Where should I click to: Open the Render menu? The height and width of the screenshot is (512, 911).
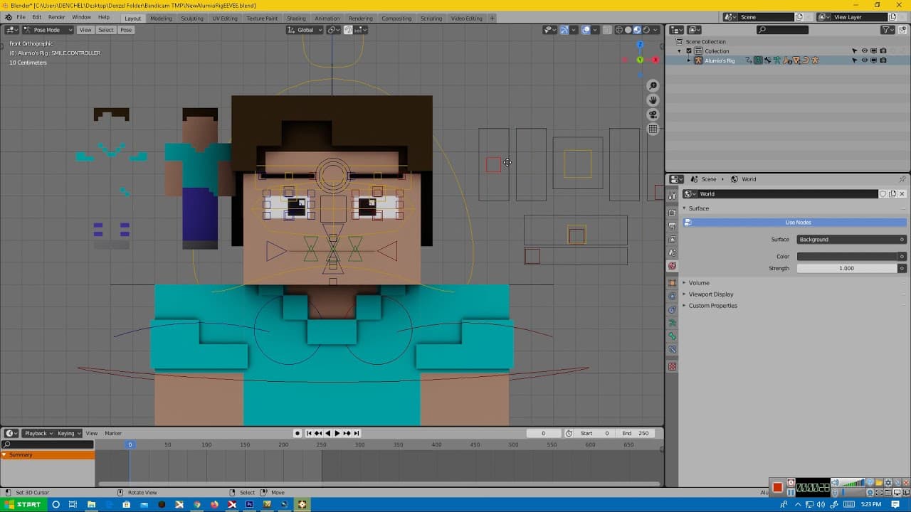pos(56,17)
